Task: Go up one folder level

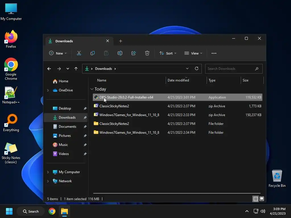Action: tap(76, 69)
